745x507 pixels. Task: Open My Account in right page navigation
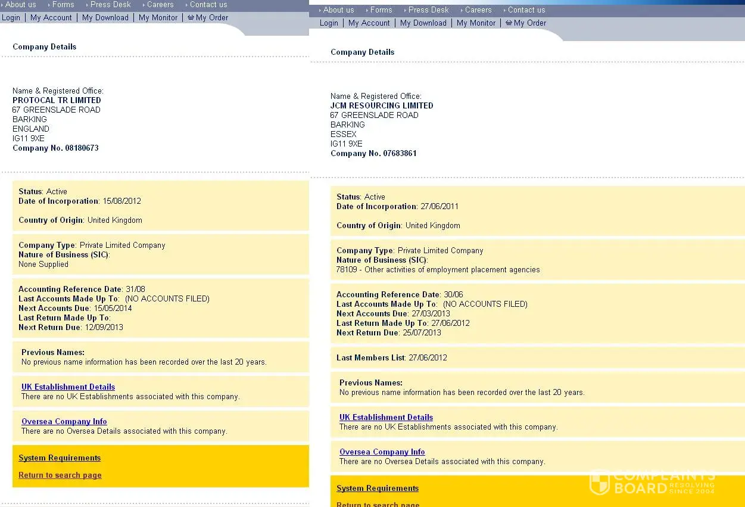369,23
